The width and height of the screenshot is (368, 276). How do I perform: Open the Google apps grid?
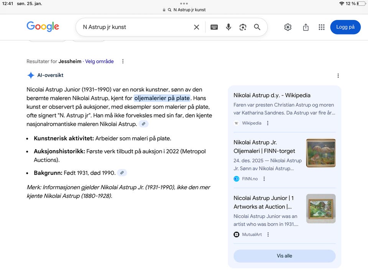tap(322, 27)
